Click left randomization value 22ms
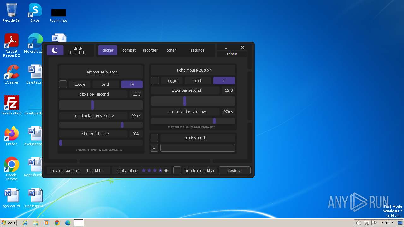Viewport: 404px width, 227px height. coord(136,116)
